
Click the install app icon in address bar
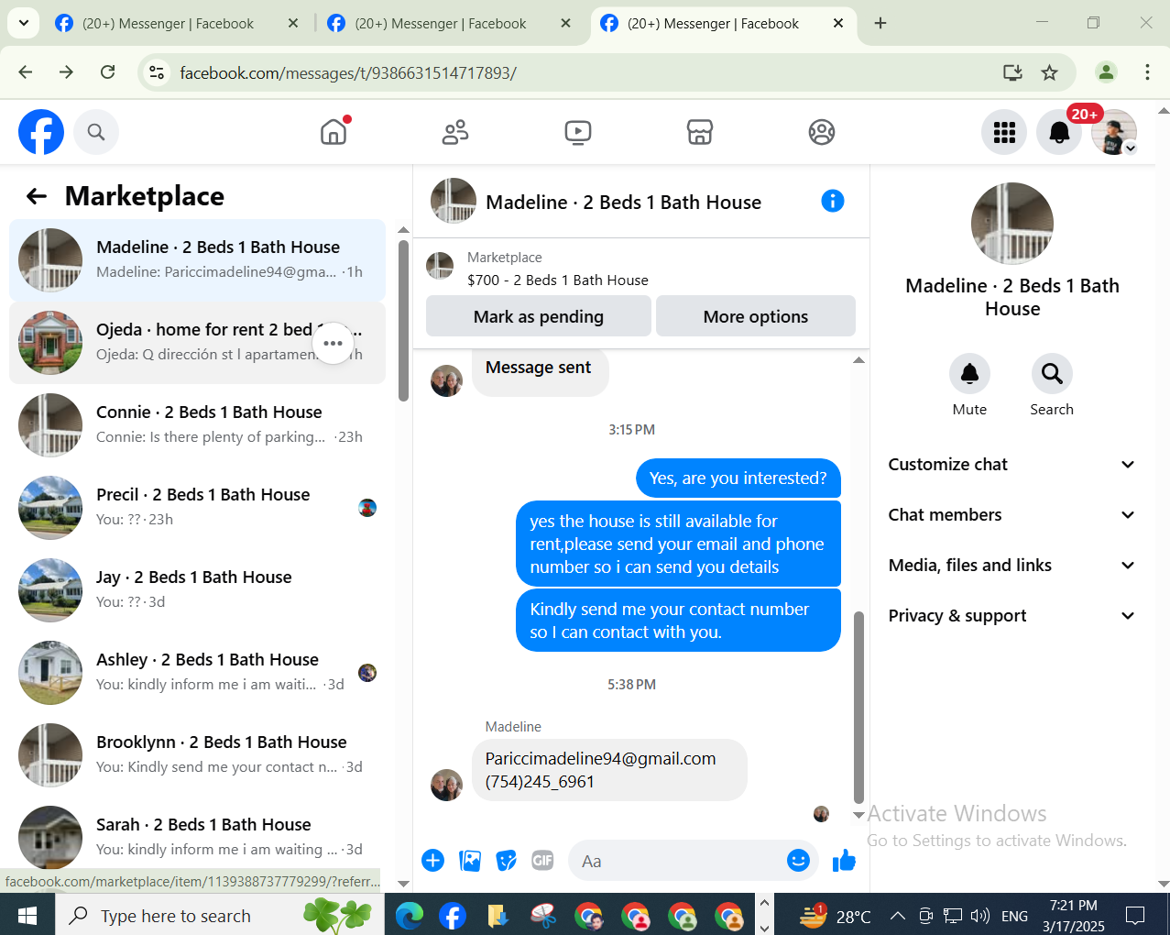(x=1012, y=72)
